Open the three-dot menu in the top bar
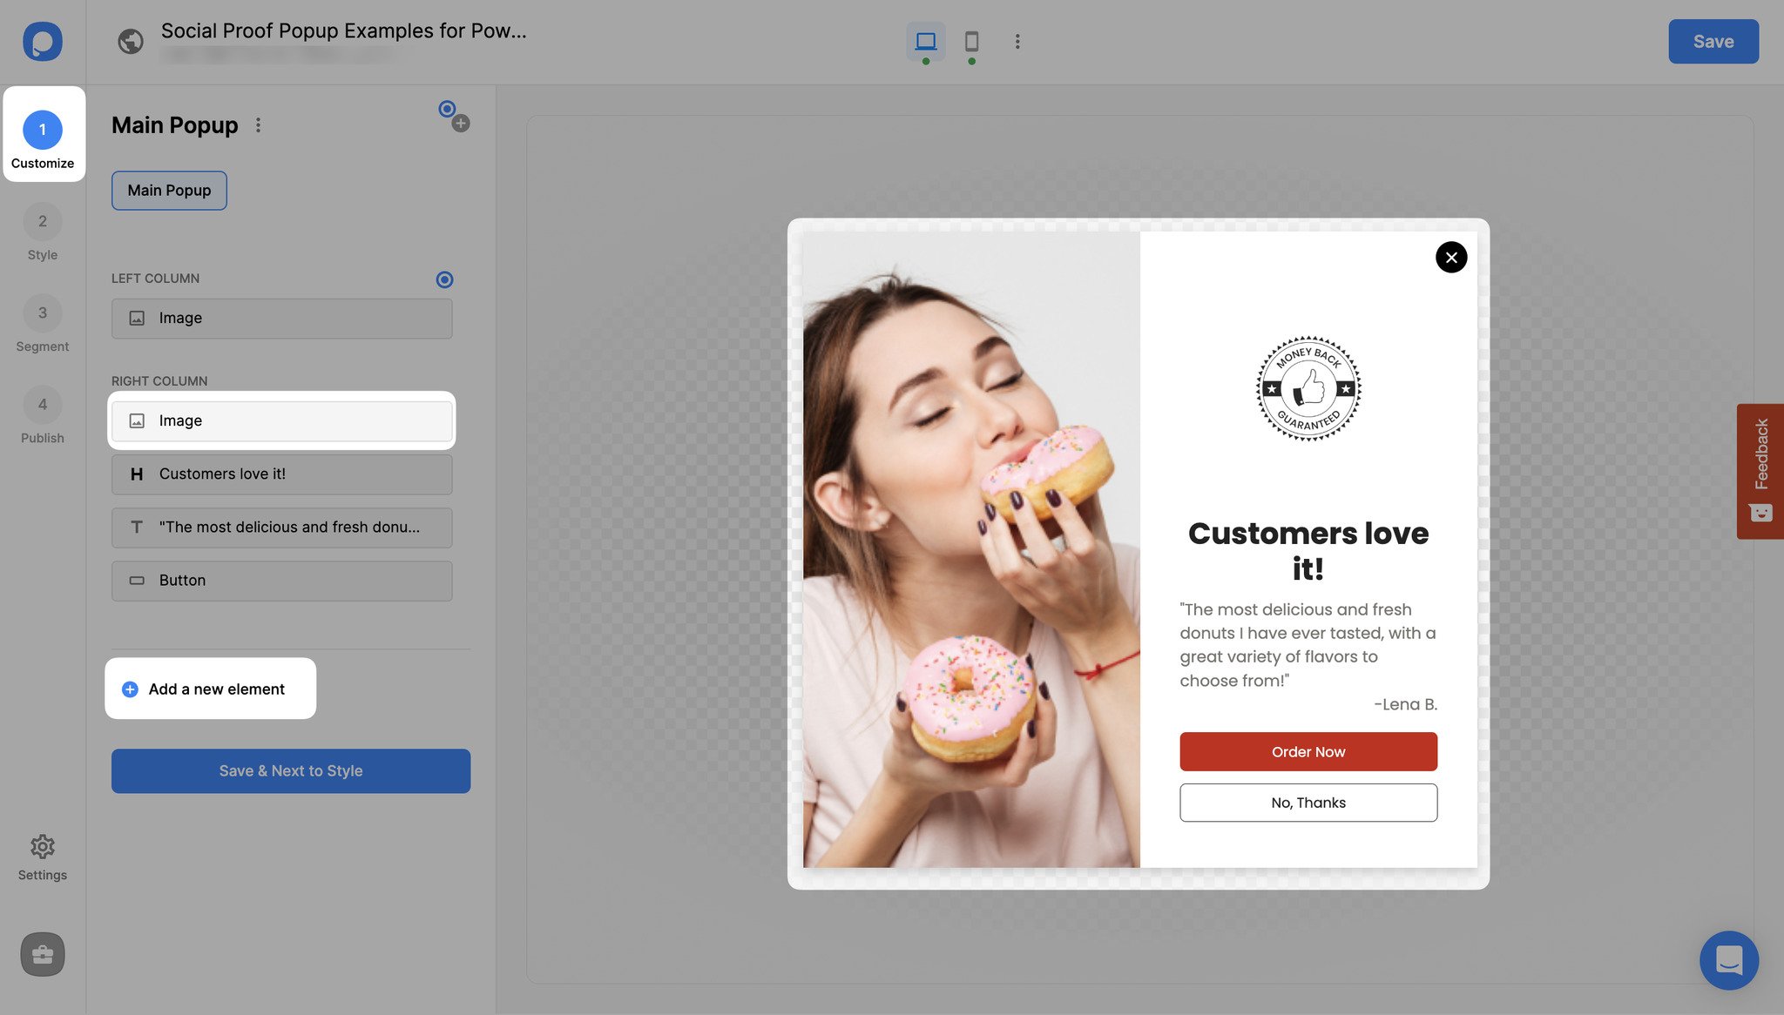 point(1017,41)
